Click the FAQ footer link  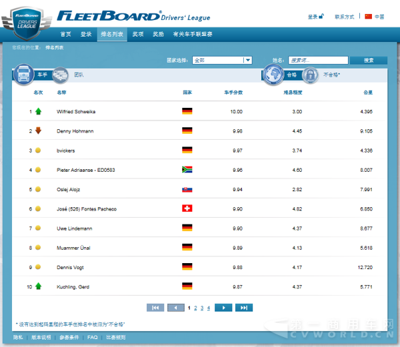click(93, 337)
